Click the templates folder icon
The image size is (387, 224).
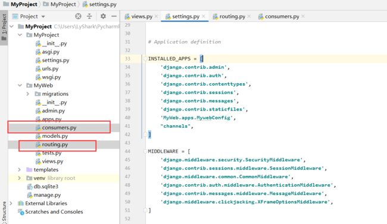coord(29,169)
